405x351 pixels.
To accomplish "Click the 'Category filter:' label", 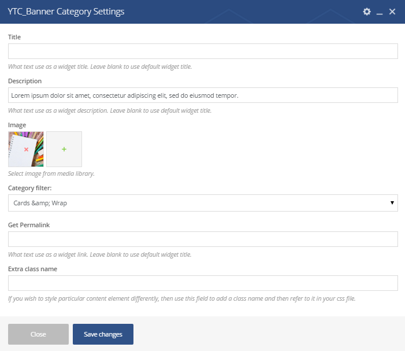I will 29,188.
